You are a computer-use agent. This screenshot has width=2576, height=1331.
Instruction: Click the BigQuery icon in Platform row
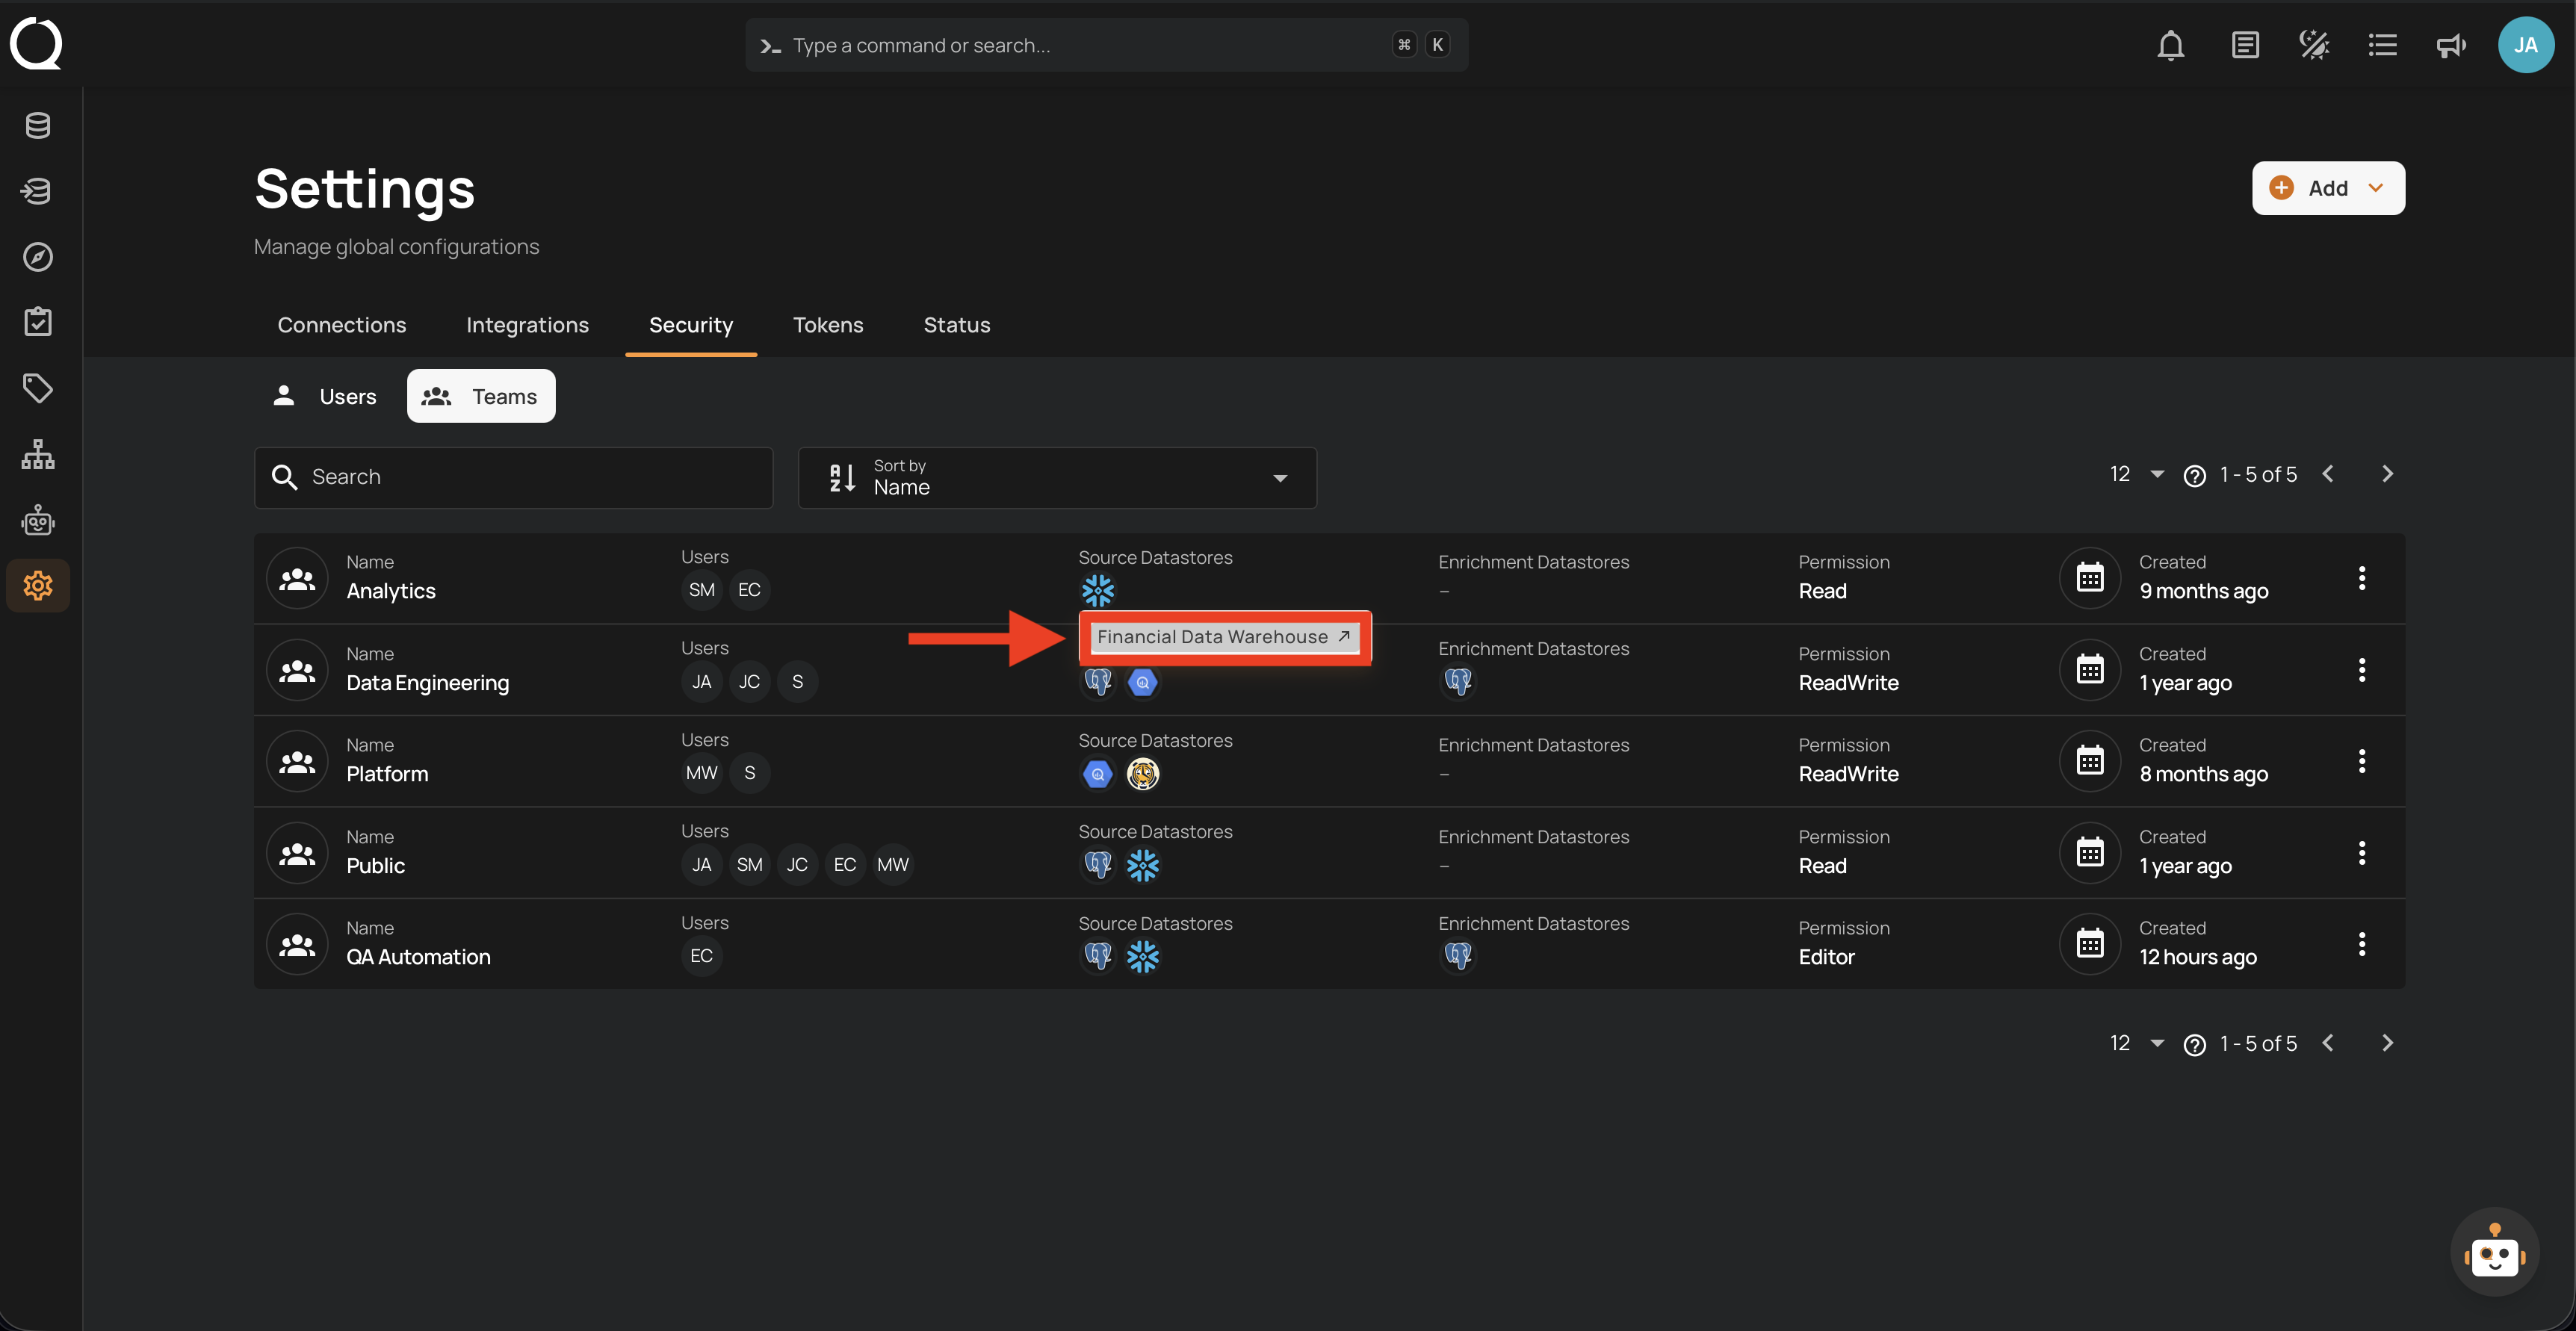pyautogui.click(x=1098, y=773)
